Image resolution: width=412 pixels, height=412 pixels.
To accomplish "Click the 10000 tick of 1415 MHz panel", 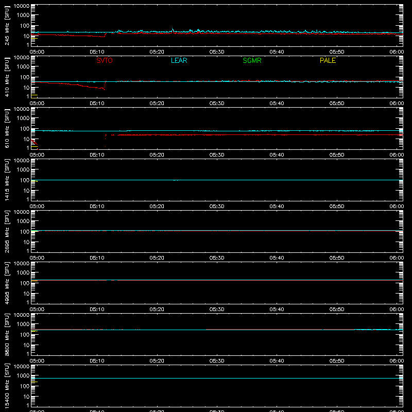I will click(x=22, y=161).
